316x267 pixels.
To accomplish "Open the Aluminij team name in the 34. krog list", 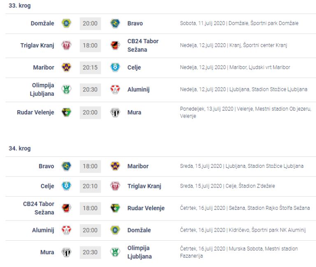I will (x=43, y=230).
